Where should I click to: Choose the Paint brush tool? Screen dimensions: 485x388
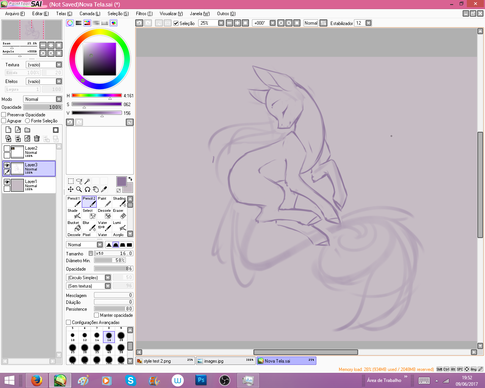[x=105, y=202]
